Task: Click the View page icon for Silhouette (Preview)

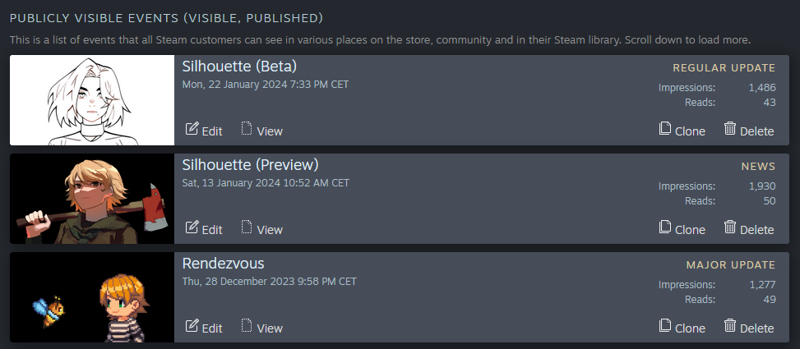Action: click(x=247, y=227)
